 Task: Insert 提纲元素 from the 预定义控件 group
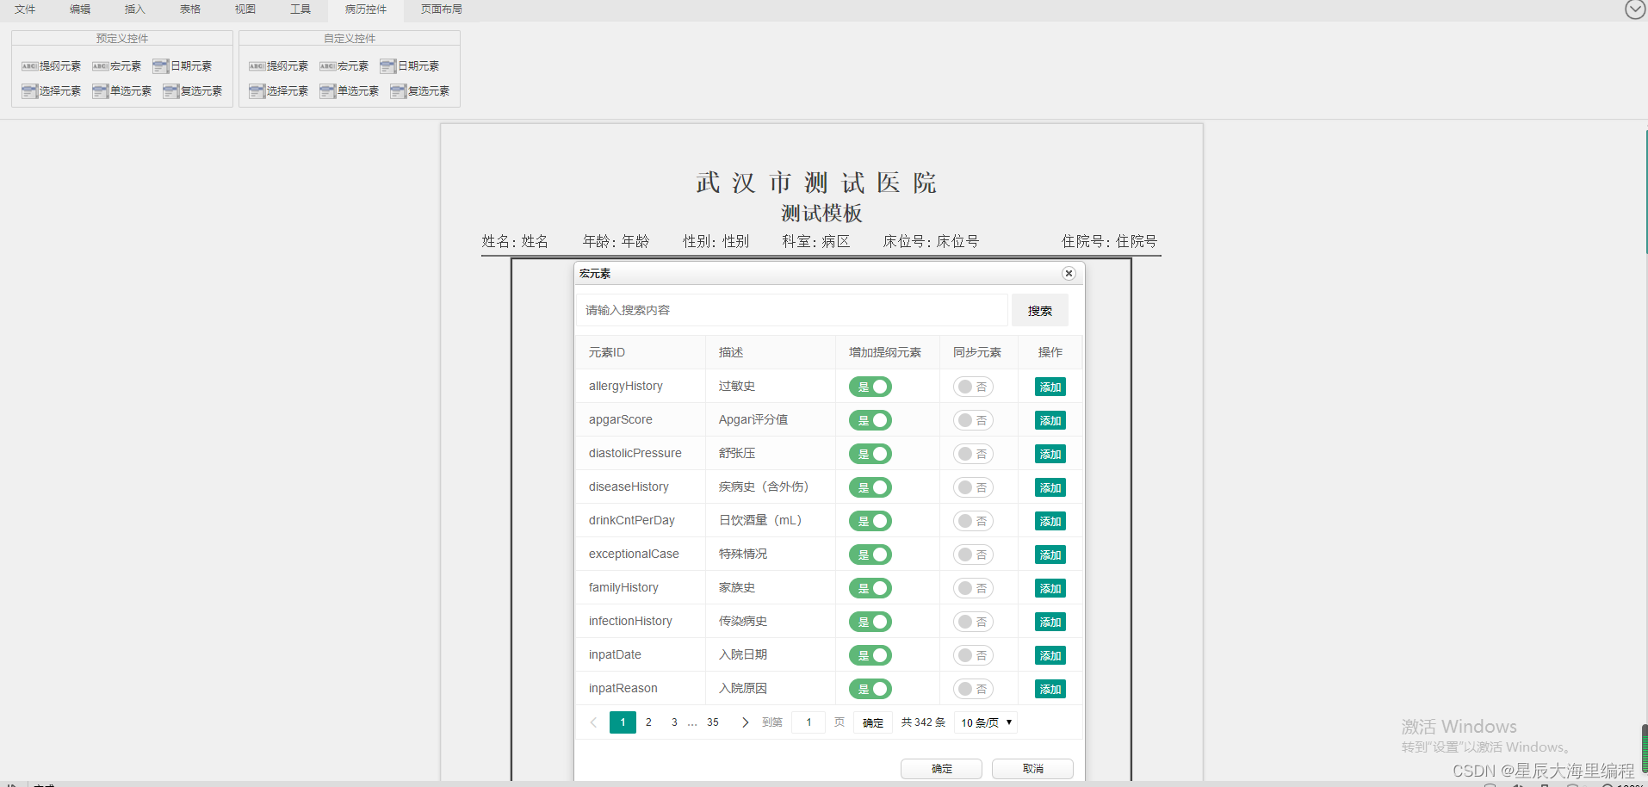(51, 66)
